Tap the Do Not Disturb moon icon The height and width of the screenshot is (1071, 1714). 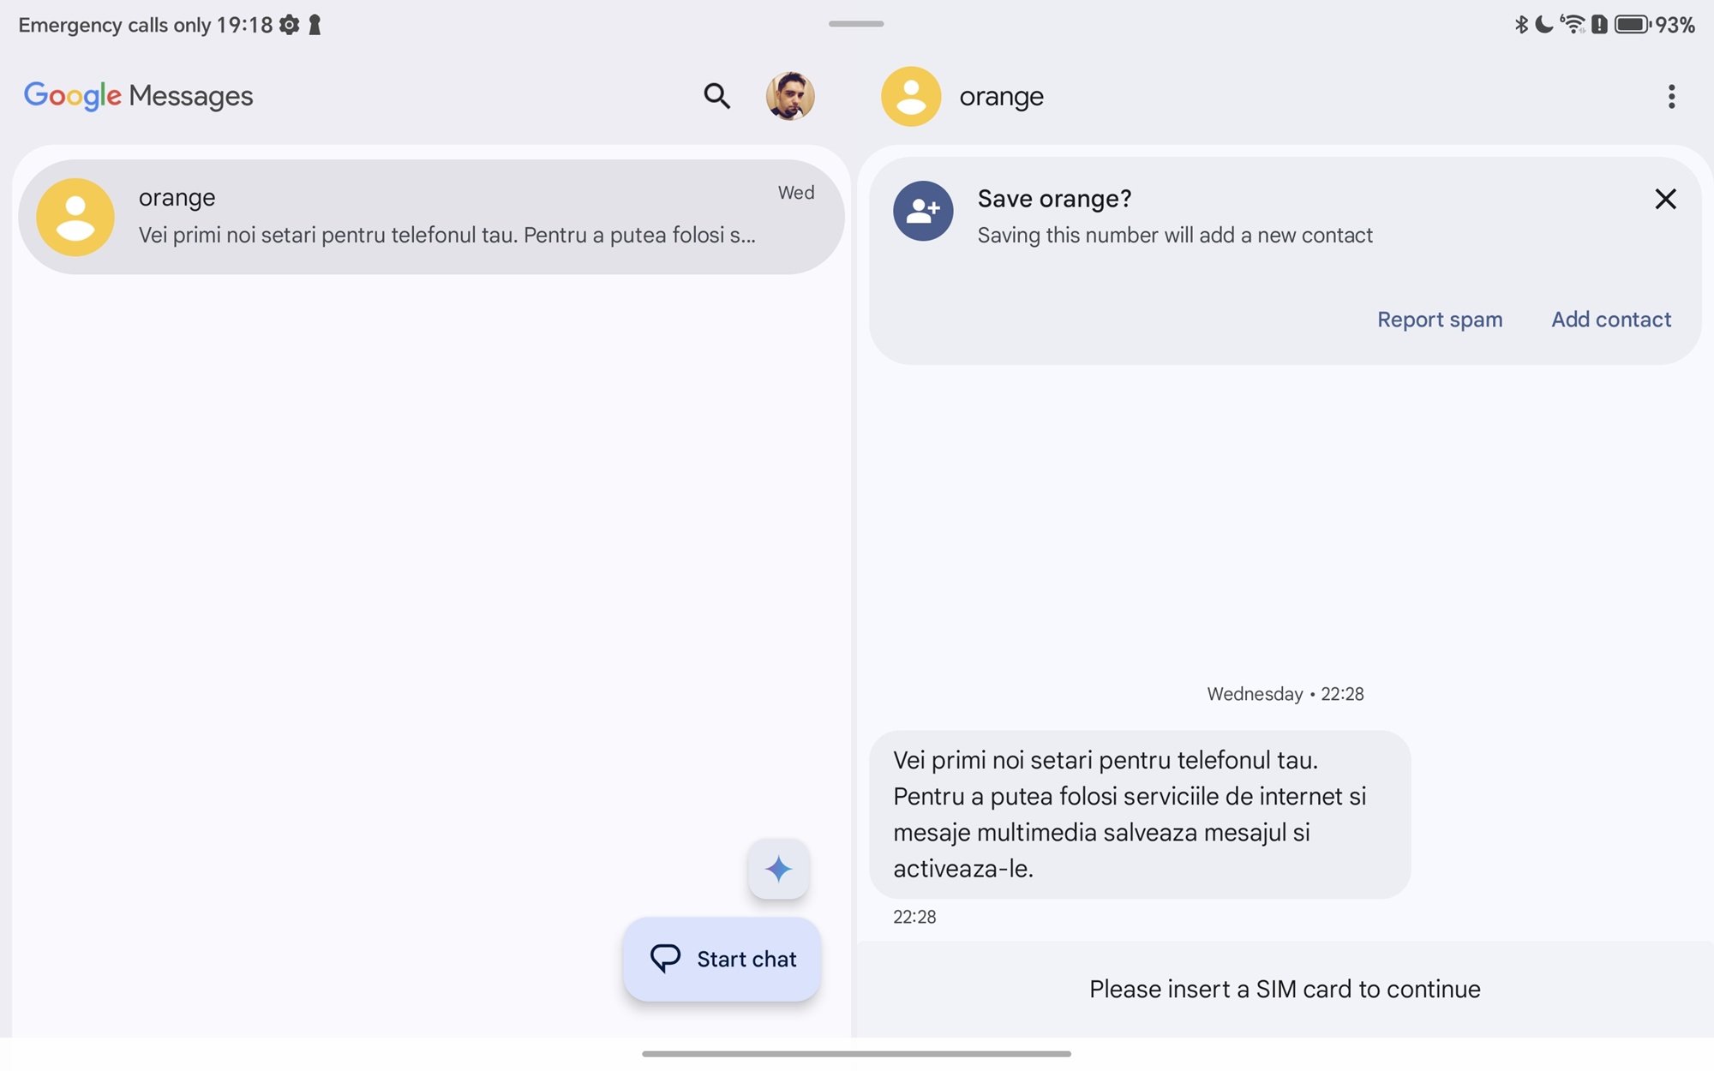pos(1544,24)
